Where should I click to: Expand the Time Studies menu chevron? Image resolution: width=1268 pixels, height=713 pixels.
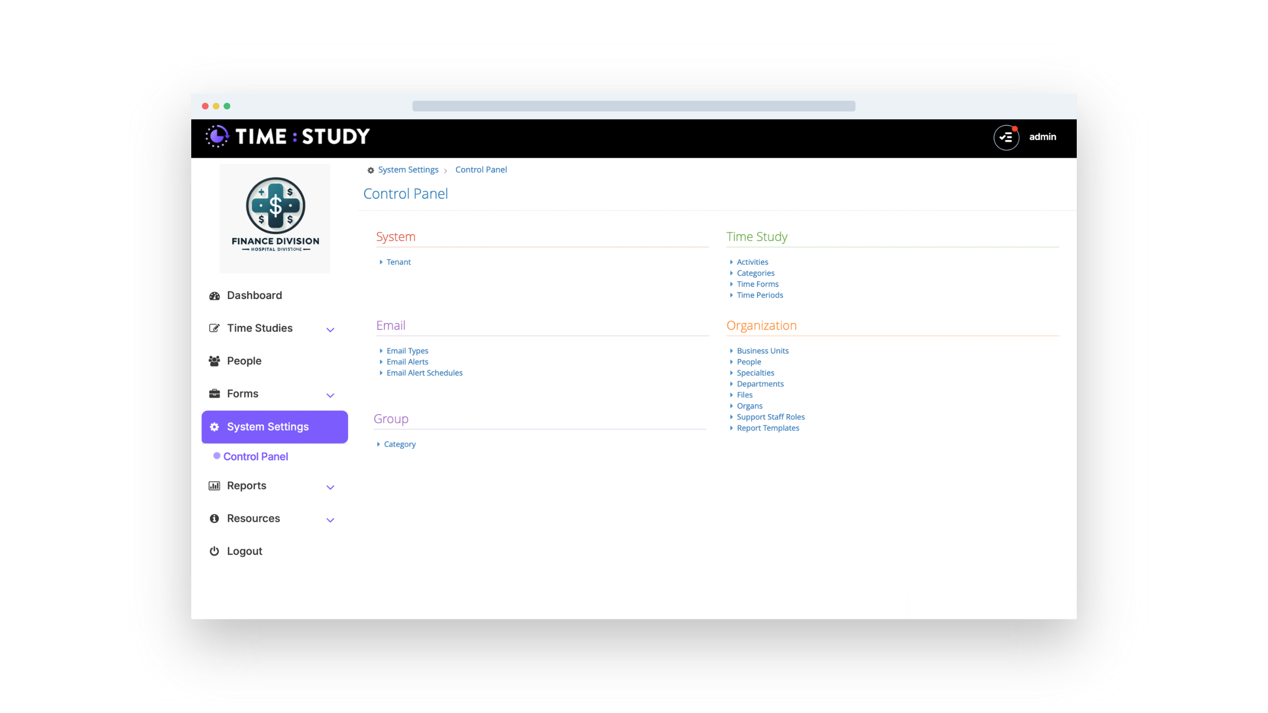pyautogui.click(x=330, y=330)
